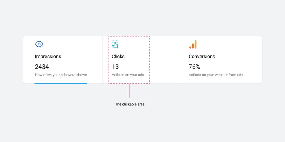
Task: Click the pink vertical annotation connector line
Action: coord(129,91)
